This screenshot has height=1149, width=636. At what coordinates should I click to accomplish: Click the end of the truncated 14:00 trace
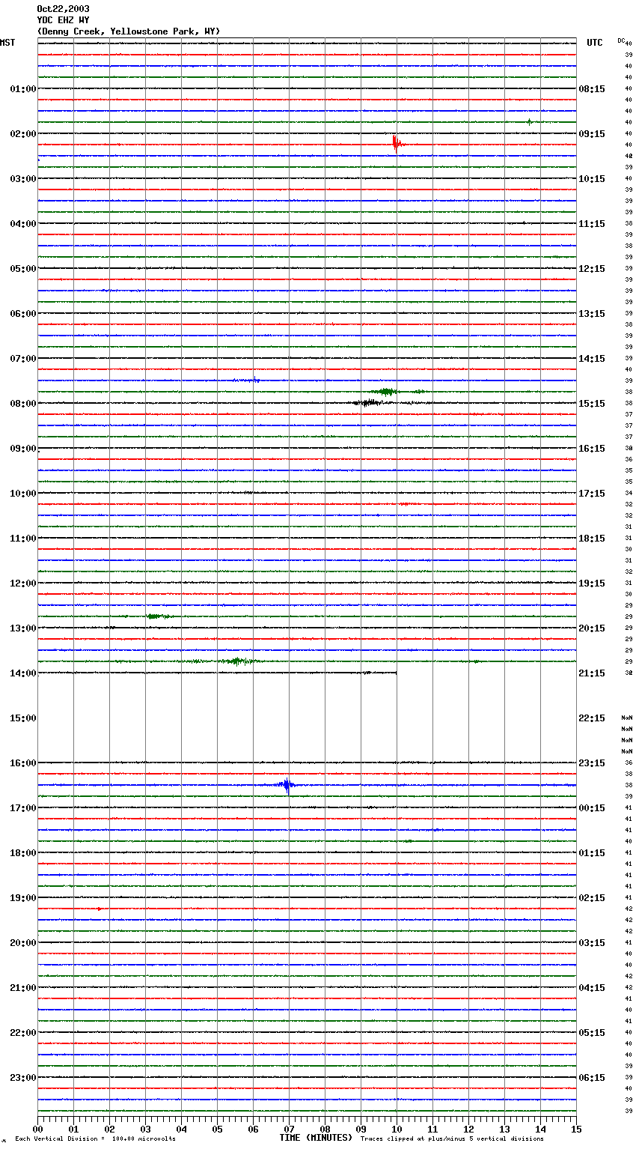click(x=397, y=673)
